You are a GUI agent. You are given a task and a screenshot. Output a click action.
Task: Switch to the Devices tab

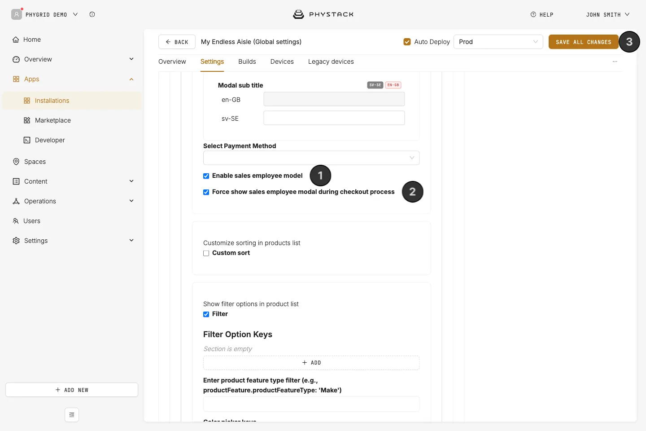[282, 62]
